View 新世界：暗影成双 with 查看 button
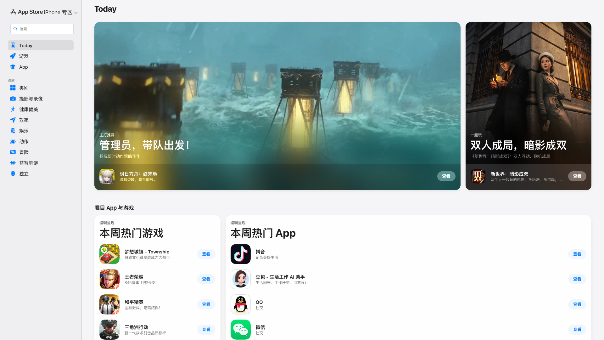 pyautogui.click(x=577, y=177)
